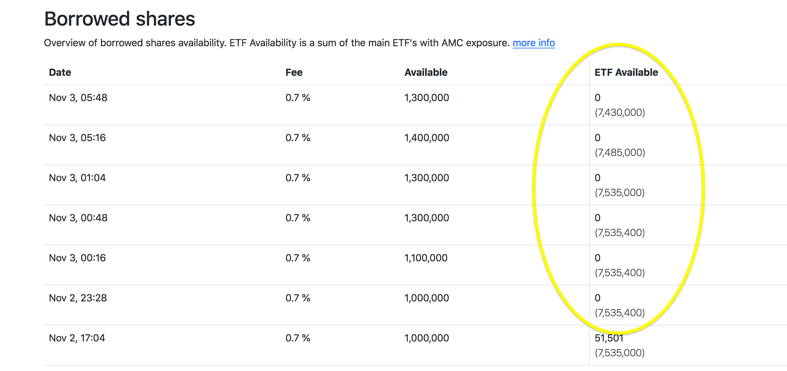Click the Available column header

[x=425, y=72]
